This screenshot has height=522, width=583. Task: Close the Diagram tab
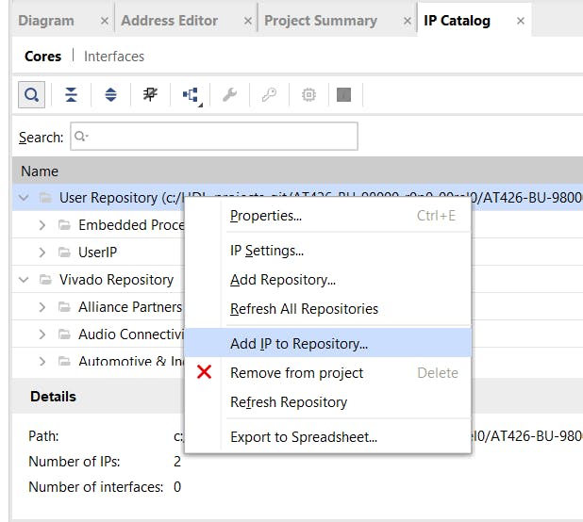(x=105, y=21)
